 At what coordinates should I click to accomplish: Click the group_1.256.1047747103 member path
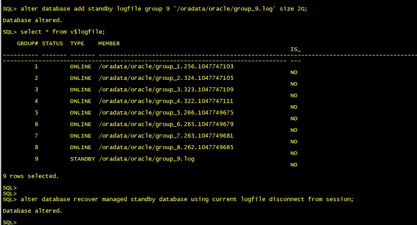point(166,66)
